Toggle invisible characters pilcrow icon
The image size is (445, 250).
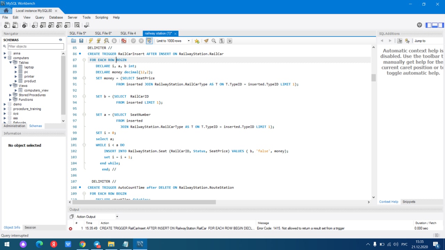point(222,41)
